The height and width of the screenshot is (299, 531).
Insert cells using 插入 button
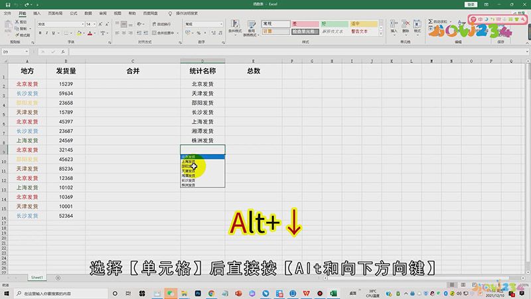click(x=394, y=27)
